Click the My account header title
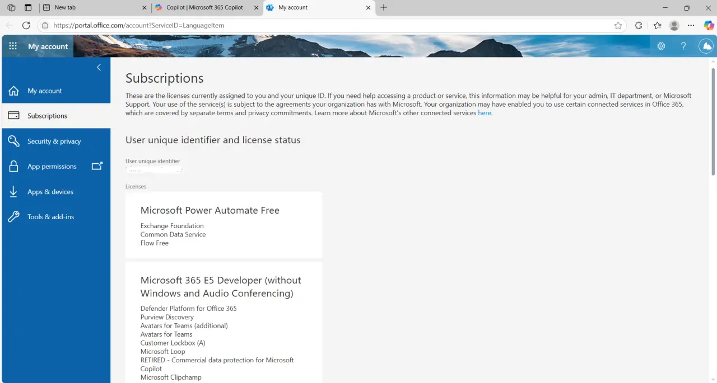Image resolution: width=717 pixels, height=383 pixels. [48, 46]
